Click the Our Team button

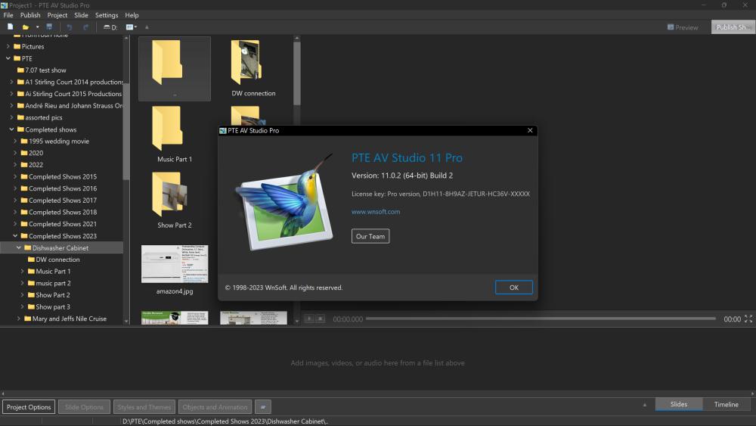point(370,236)
